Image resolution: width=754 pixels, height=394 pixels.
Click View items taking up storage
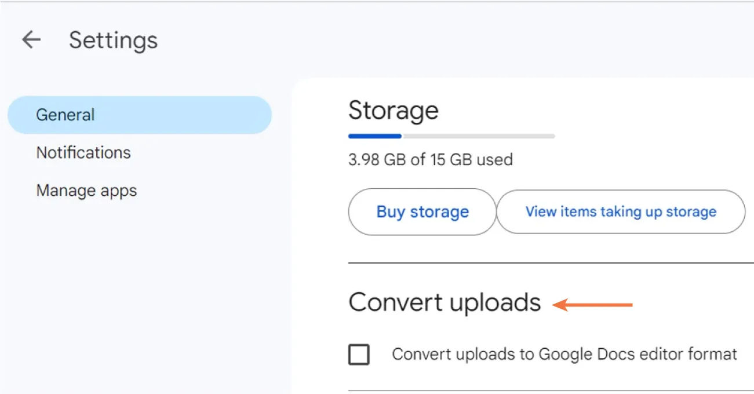point(620,212)
